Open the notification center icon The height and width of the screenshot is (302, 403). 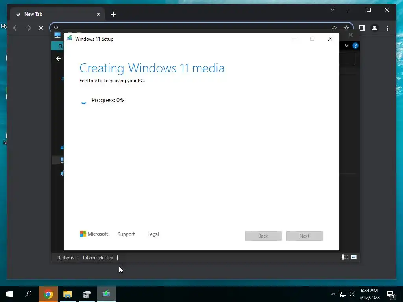point(390,294)
